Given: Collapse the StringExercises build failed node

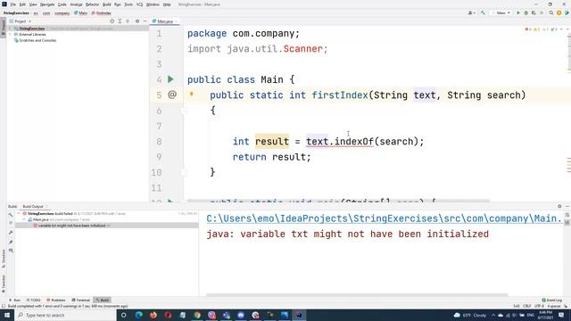Looking at the screenshot, I should tap(19, 214).
